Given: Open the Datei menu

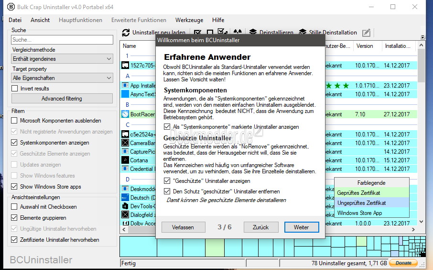Looking at the screenshot, I should point(15,20).
